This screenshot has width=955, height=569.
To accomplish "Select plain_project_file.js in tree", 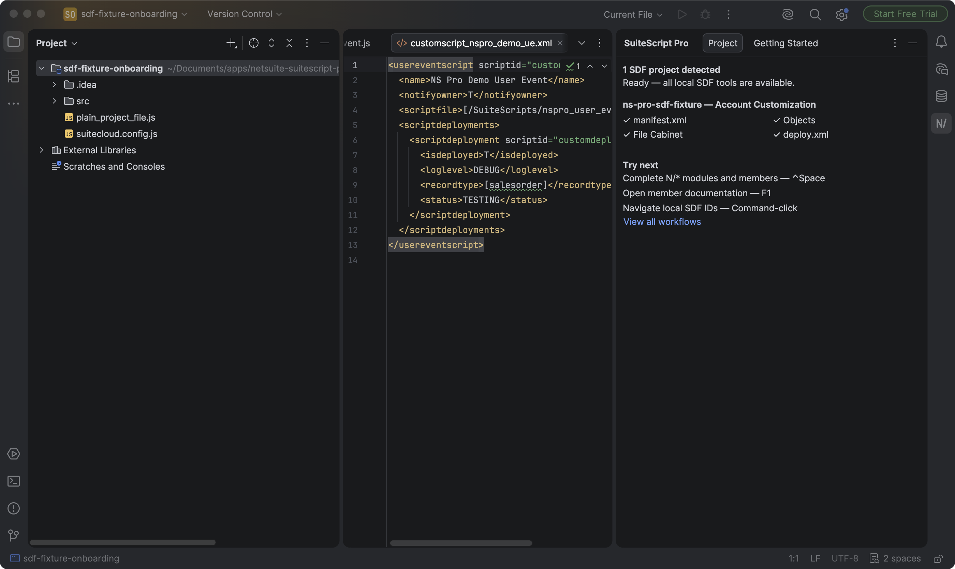I will (110, 117).
